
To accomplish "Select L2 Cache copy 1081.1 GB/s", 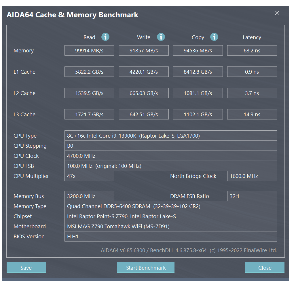I will coord(198,93).
